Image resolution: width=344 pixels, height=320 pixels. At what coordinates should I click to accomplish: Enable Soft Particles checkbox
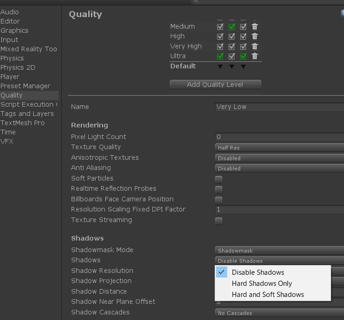(219, 179)
